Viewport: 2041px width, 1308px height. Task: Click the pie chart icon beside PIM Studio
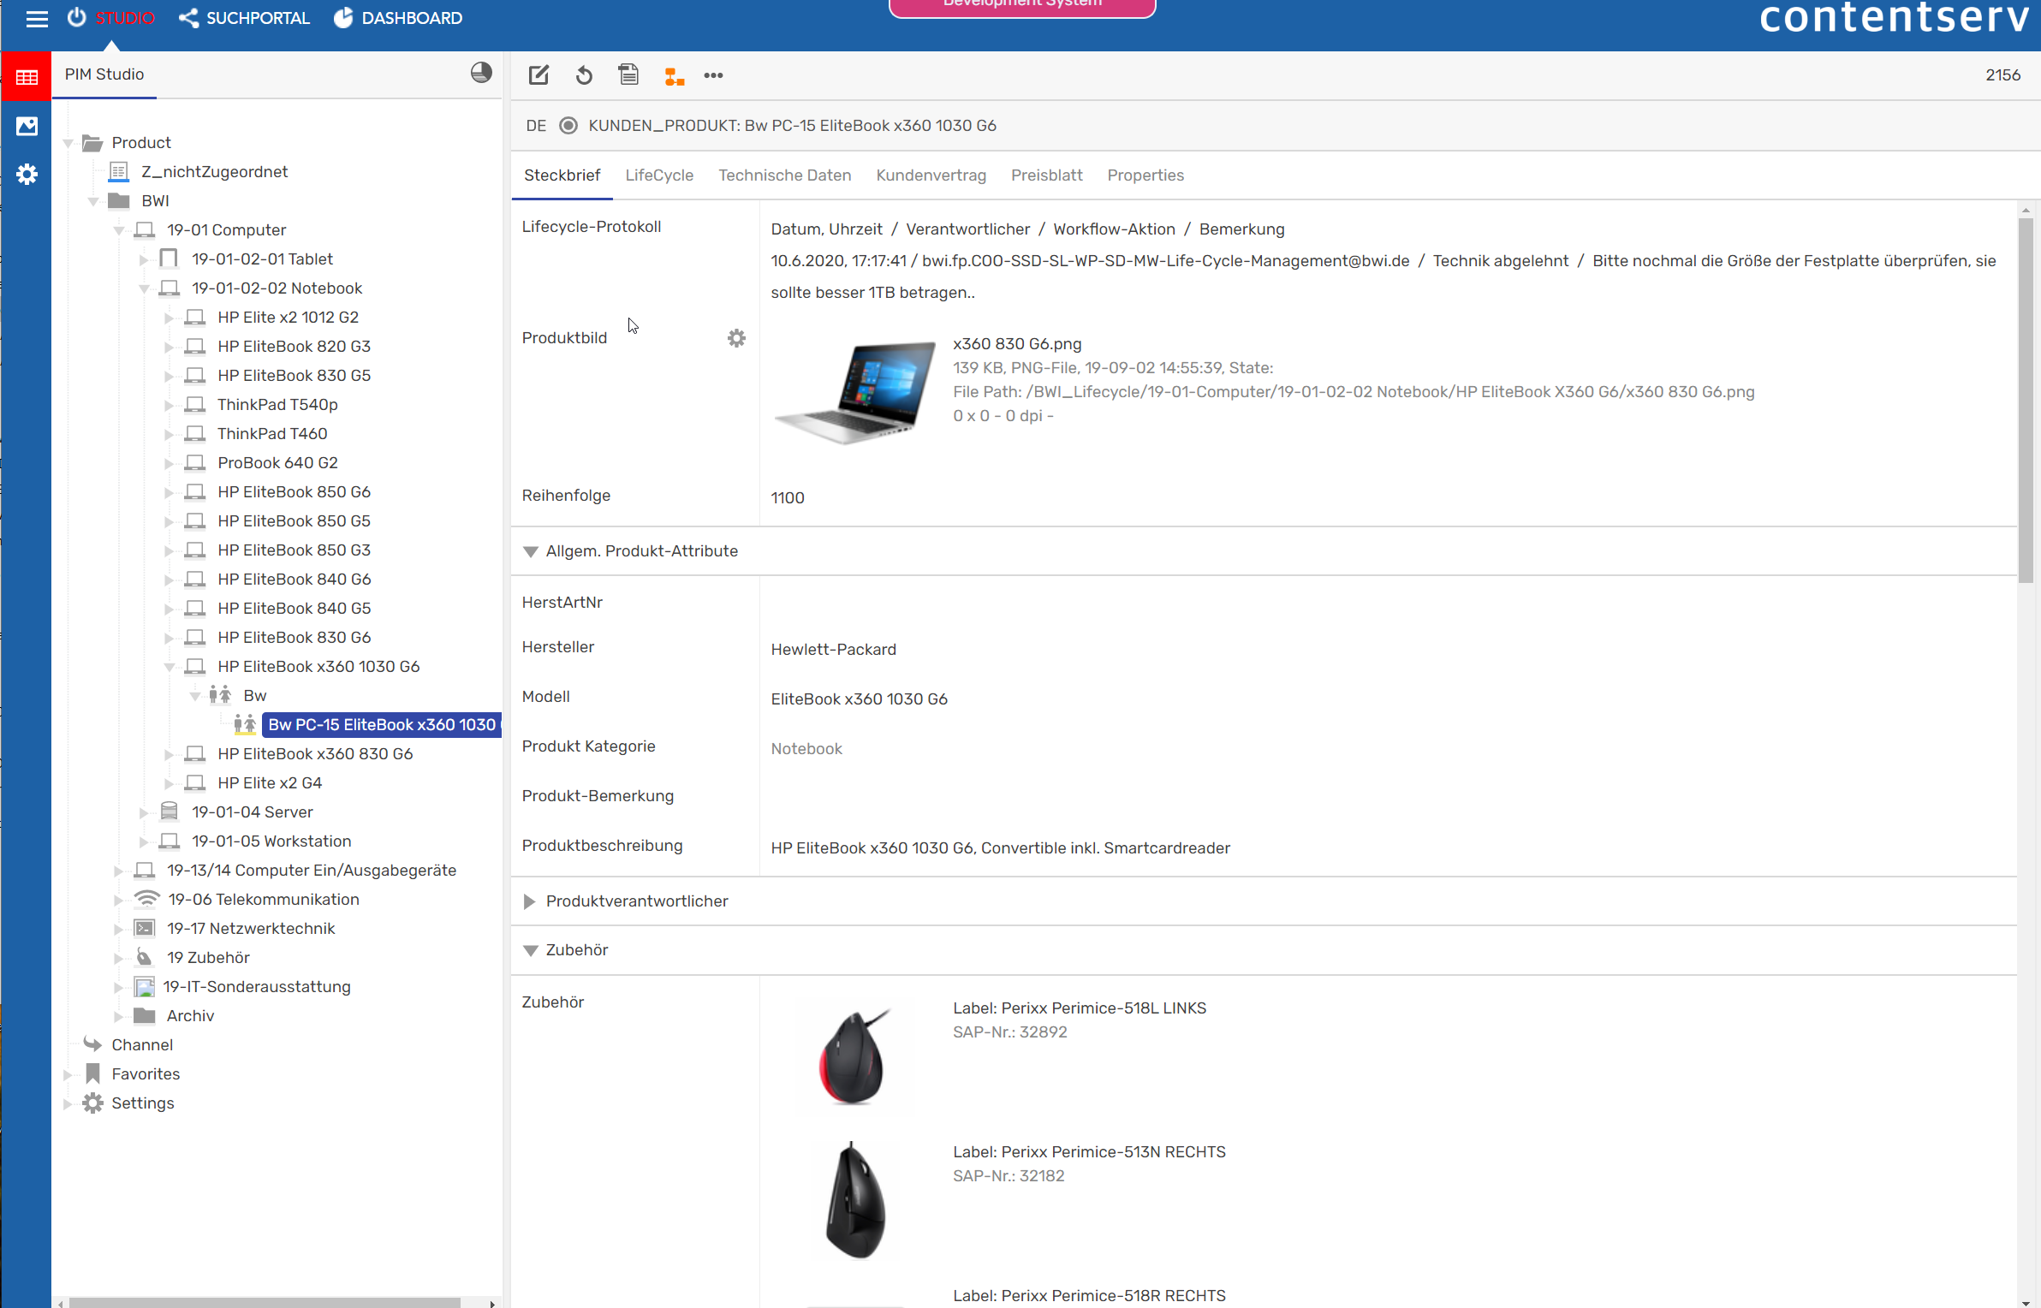[481, 73]
